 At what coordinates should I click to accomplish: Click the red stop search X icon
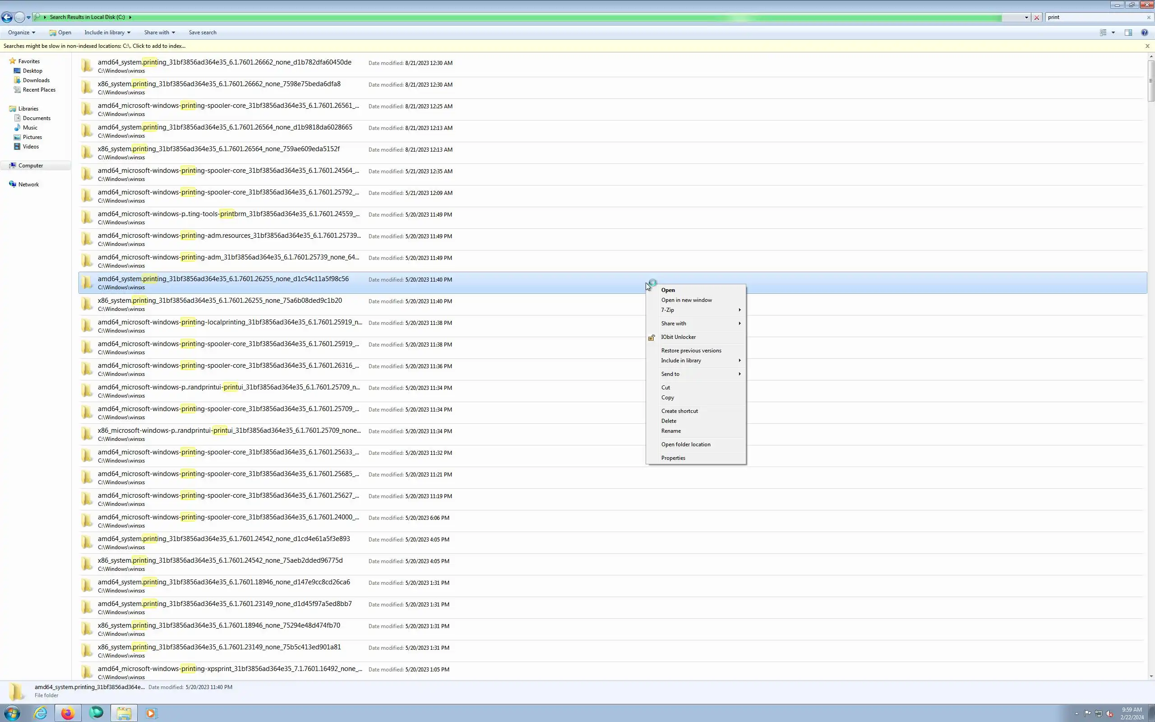coord(1036,17)
